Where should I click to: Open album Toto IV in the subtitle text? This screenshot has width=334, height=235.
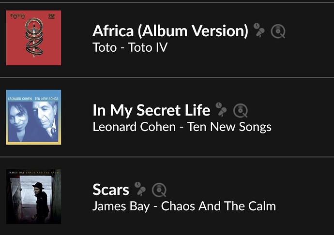tap(148, 47)
